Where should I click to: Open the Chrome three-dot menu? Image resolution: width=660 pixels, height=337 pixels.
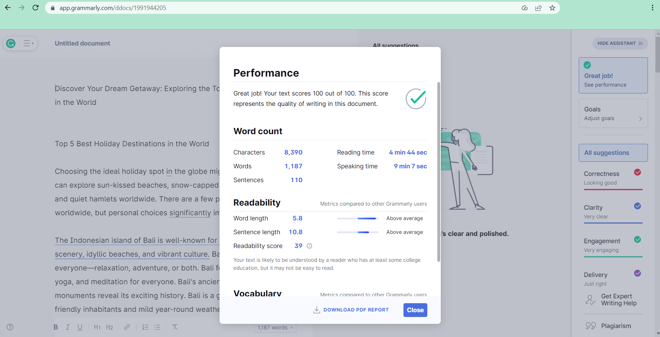(x=652, y=8)
